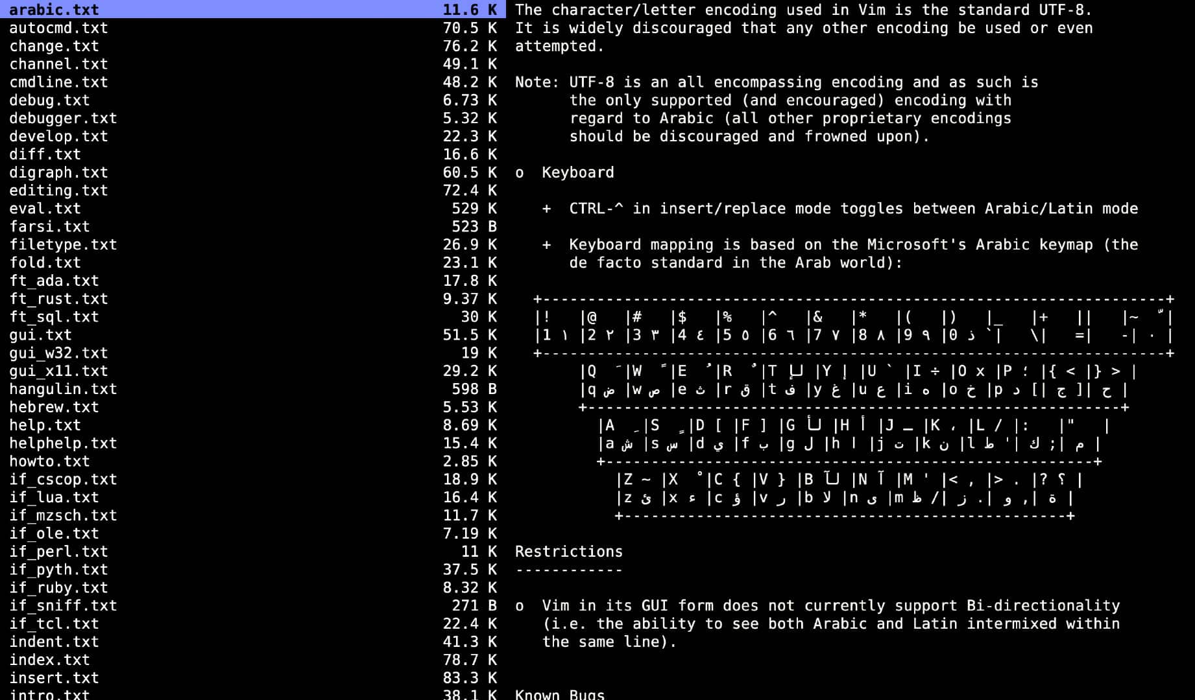The height and width of the screenshot is (700, 1195).
Task: Select gui_x11.txt file entry
Action: (x=253, y=371)
